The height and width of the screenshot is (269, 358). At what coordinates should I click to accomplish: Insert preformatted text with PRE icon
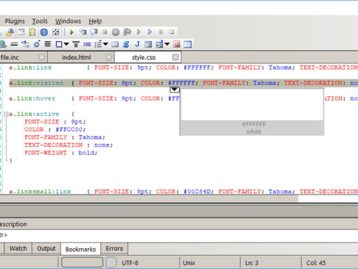(87, 44)
